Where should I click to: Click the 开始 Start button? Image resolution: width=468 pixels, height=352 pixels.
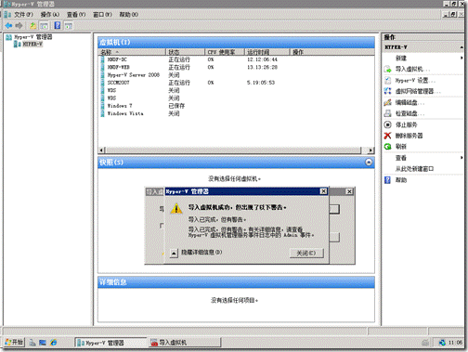click(x=14, y=342)
